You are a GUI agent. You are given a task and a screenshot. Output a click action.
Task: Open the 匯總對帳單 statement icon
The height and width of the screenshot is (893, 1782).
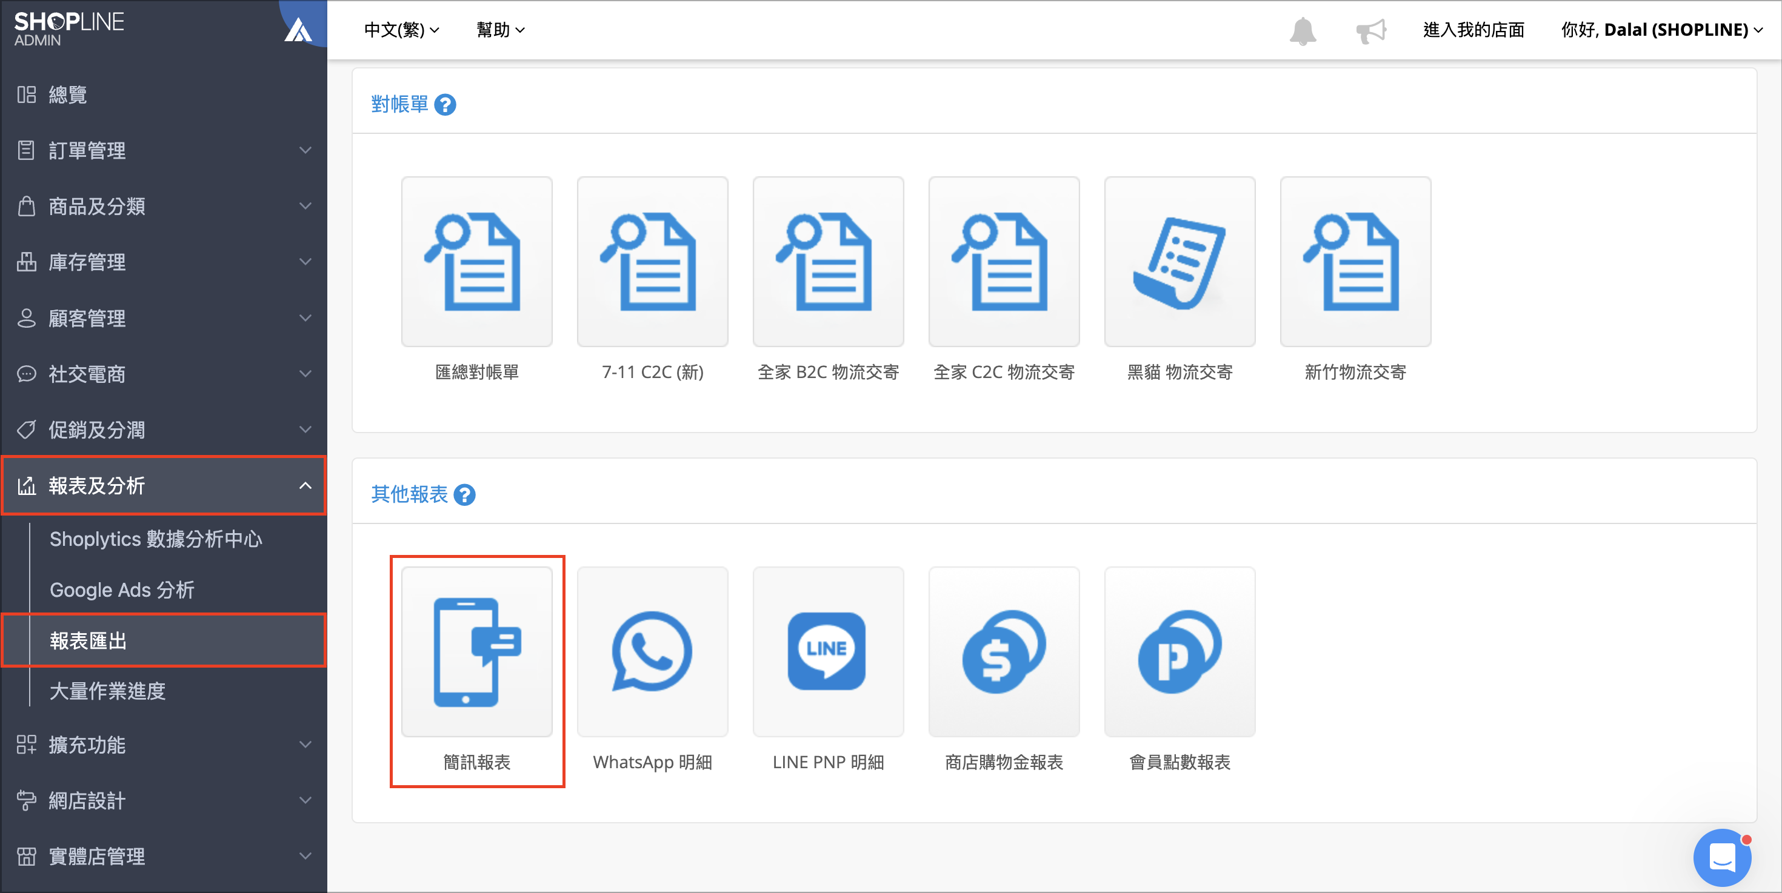point(476,262)
